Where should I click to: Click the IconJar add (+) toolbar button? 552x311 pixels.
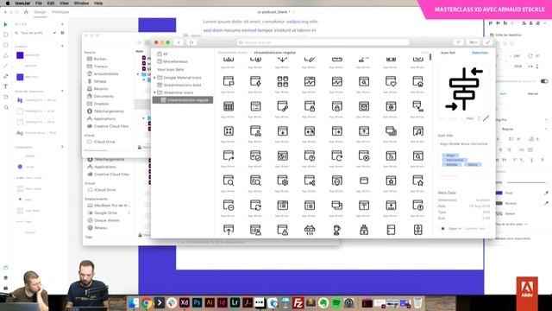coord(179,42)
